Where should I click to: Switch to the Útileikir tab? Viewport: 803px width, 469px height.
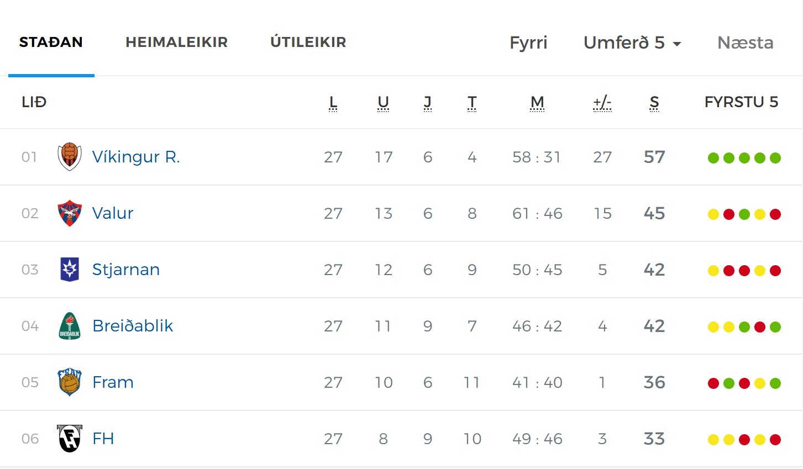pos(308,42)
